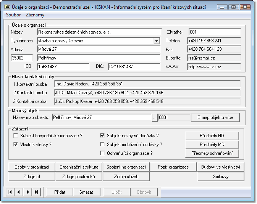
Task: Click the Uložit button
Action: pyautogui.click(x=117, y=192)
